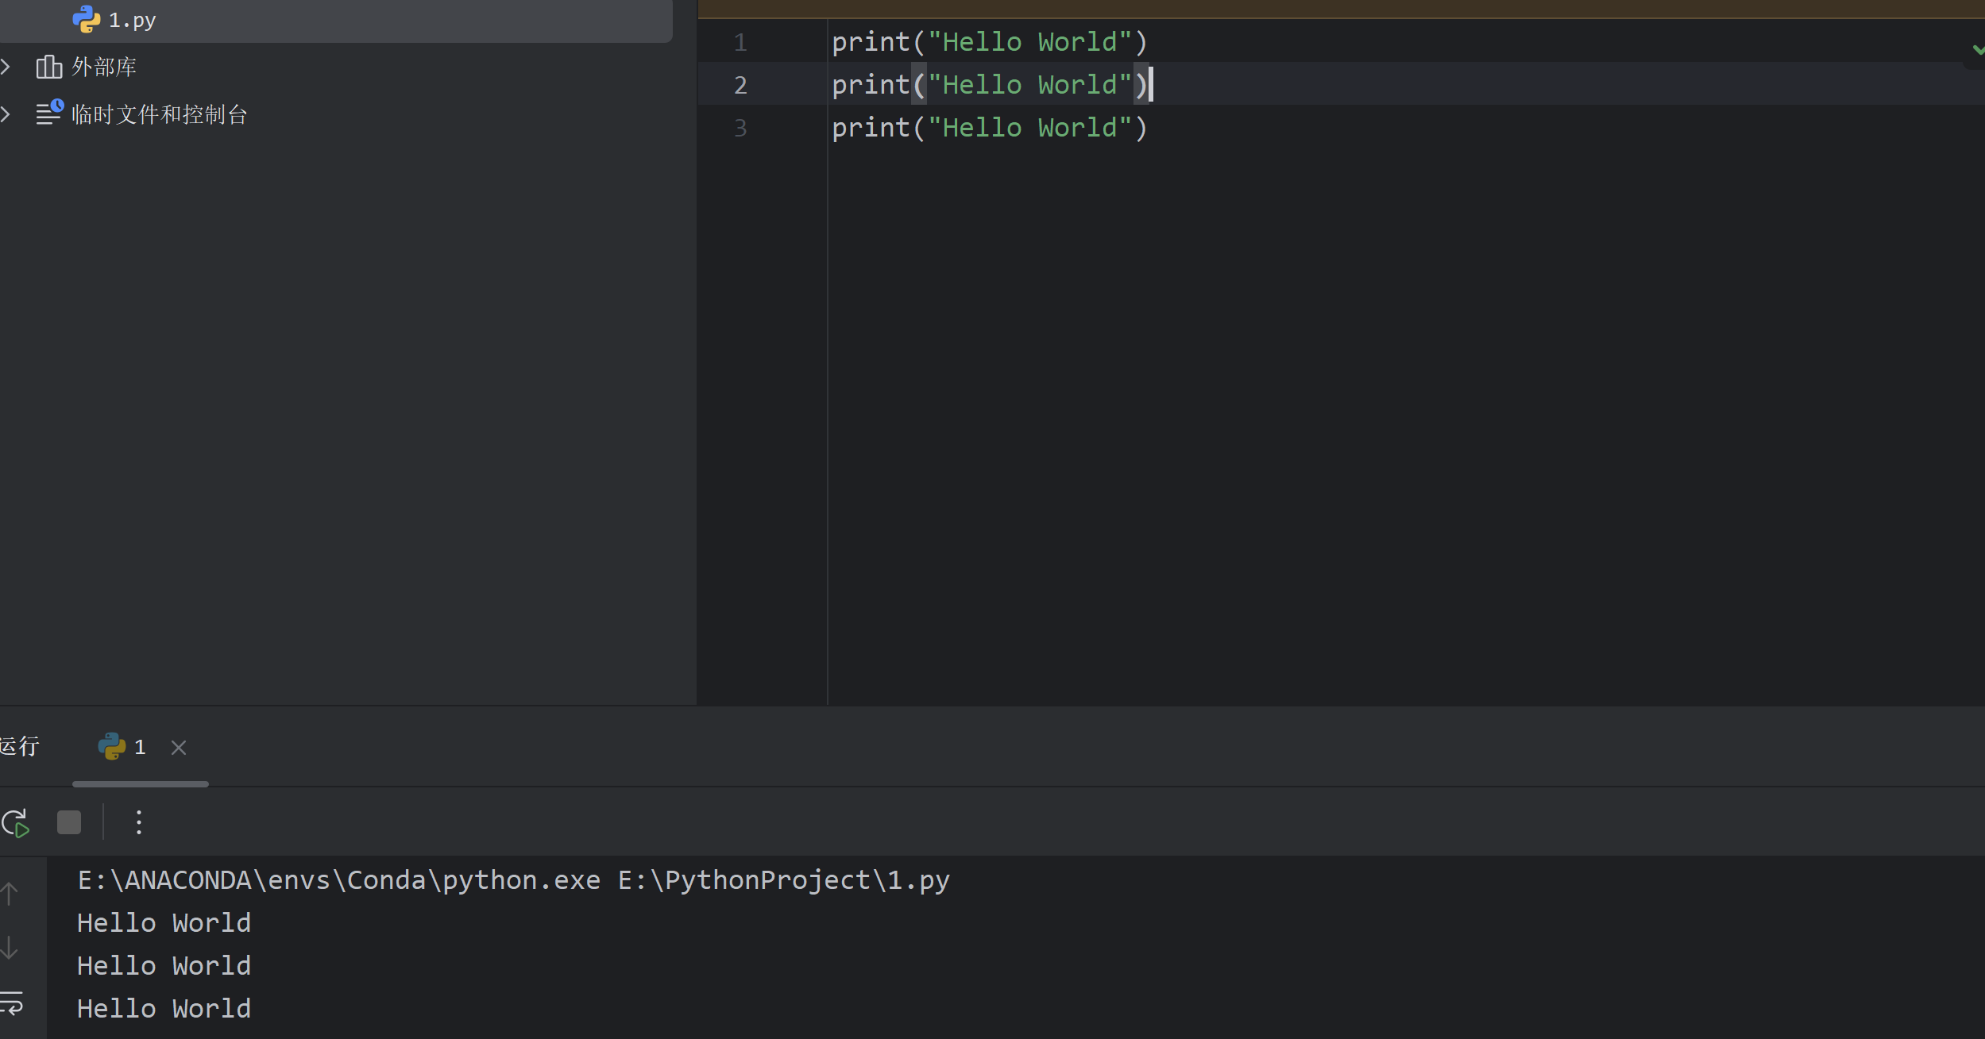The image size is (1985, 1039).
Task: Click the 外部库 library icon
Action: 48,67
